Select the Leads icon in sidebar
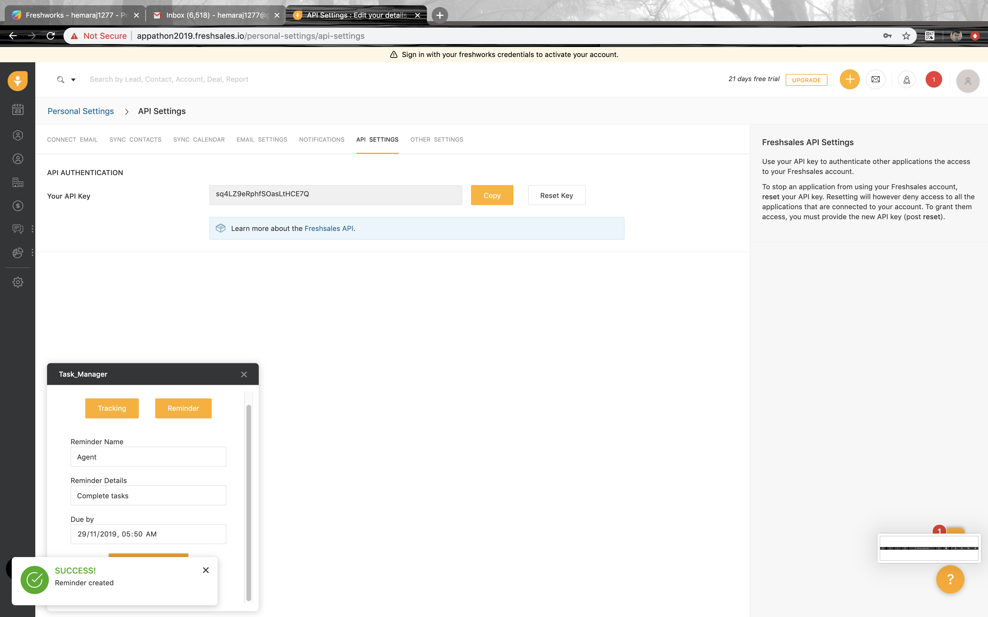988x617 pixels. (x=18, y=135)
